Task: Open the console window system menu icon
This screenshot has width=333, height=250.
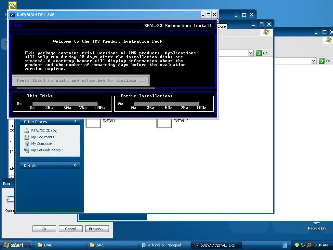Action: (13, 15)
